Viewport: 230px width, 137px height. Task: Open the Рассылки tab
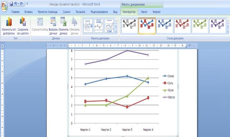(x=80, y=12)
